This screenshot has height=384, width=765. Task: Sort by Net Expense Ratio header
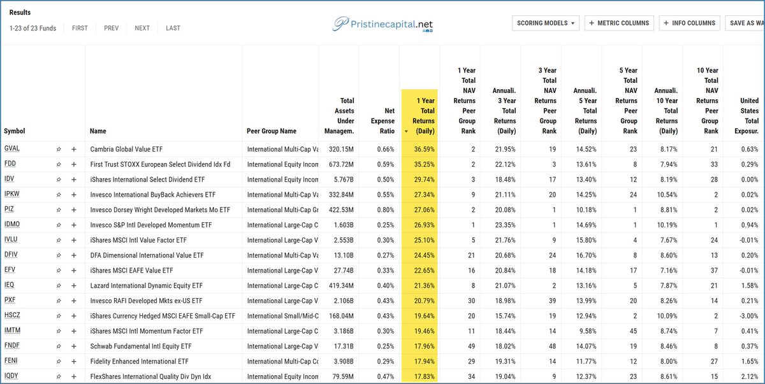[x=382, y=121]
